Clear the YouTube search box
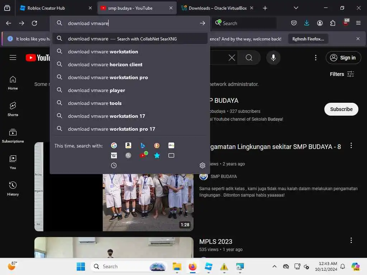The image size is (367, 275). pyautogui.click(x=232, y=58)
